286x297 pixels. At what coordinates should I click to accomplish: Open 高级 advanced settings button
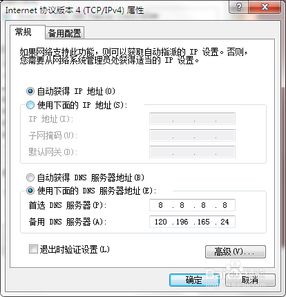click(236, 251)
